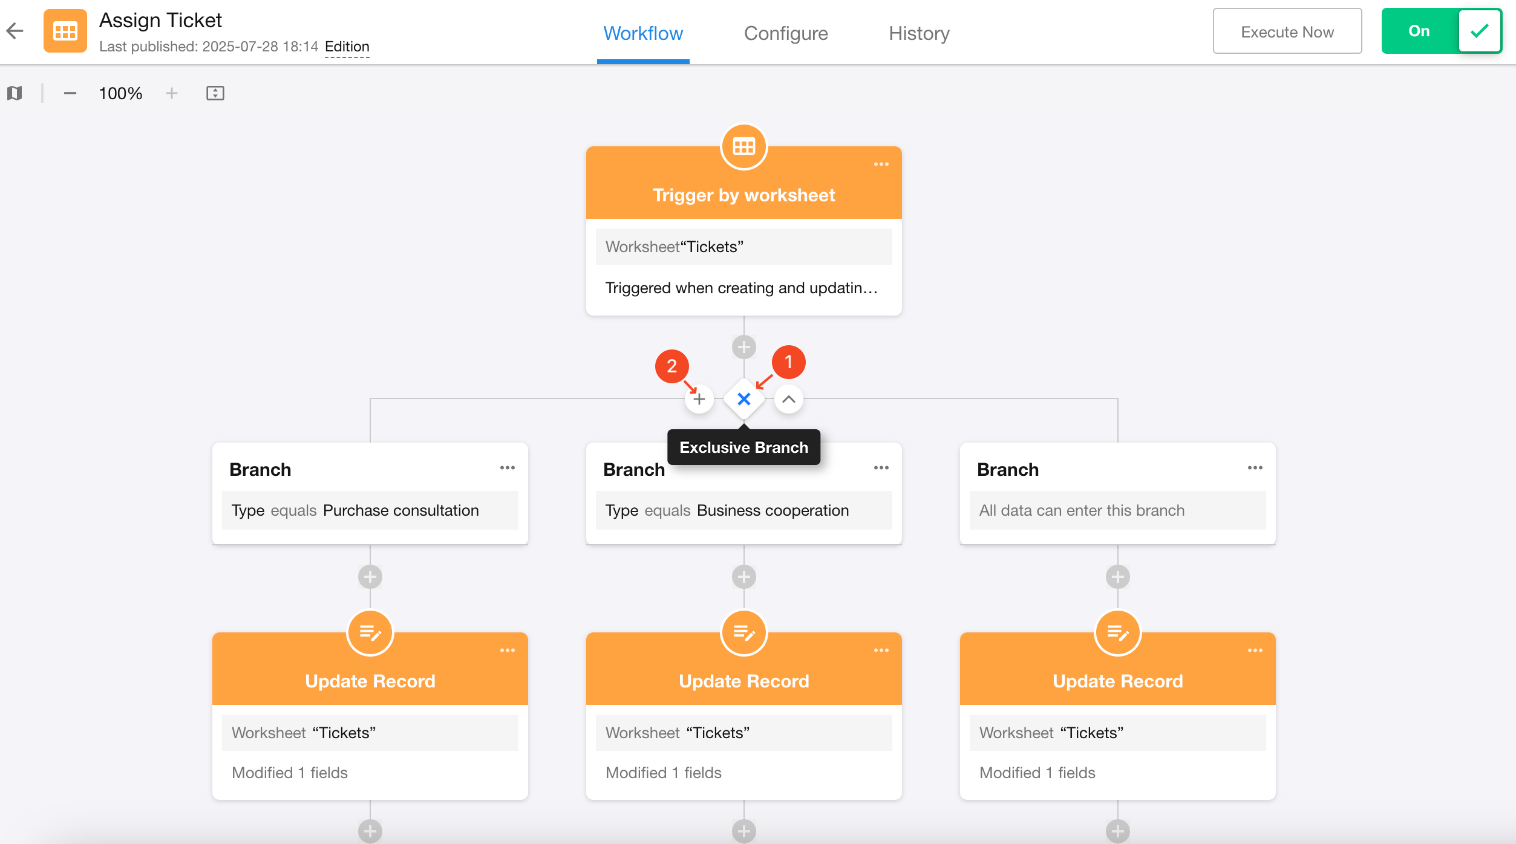Open Business cooperation branch more menu
The width and height of the screenshot is (1516, 844).
tap(881, 468)
